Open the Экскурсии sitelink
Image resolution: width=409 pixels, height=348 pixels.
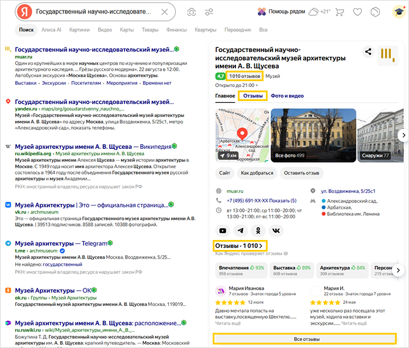54,83
